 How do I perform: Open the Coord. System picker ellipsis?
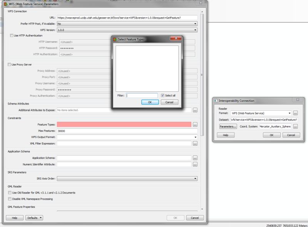(295, 126)
